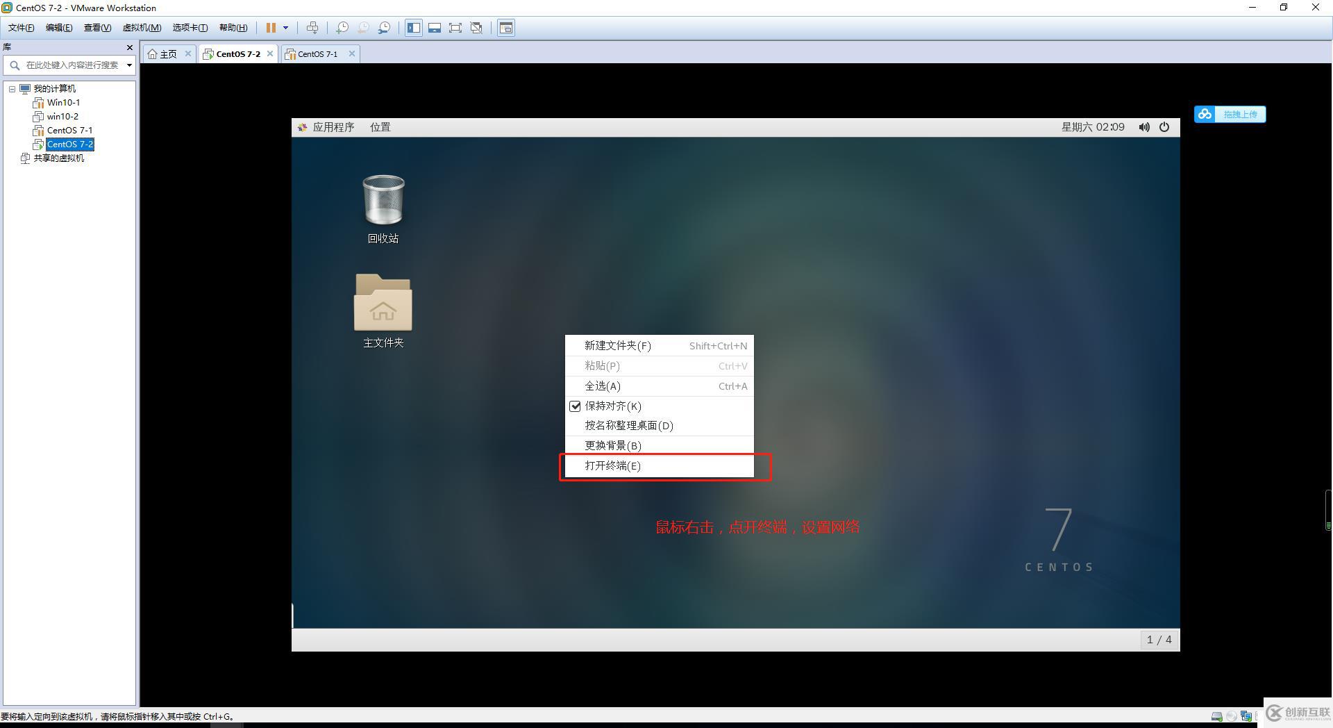Choose 打开终端(E) from context menu

[x=659, y=466]
